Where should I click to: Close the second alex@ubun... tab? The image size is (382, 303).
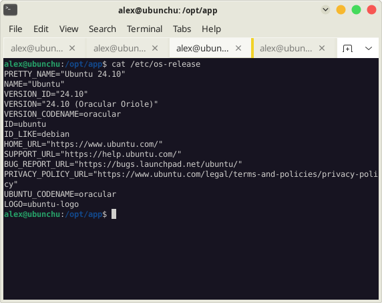click(x=155, y=48)
